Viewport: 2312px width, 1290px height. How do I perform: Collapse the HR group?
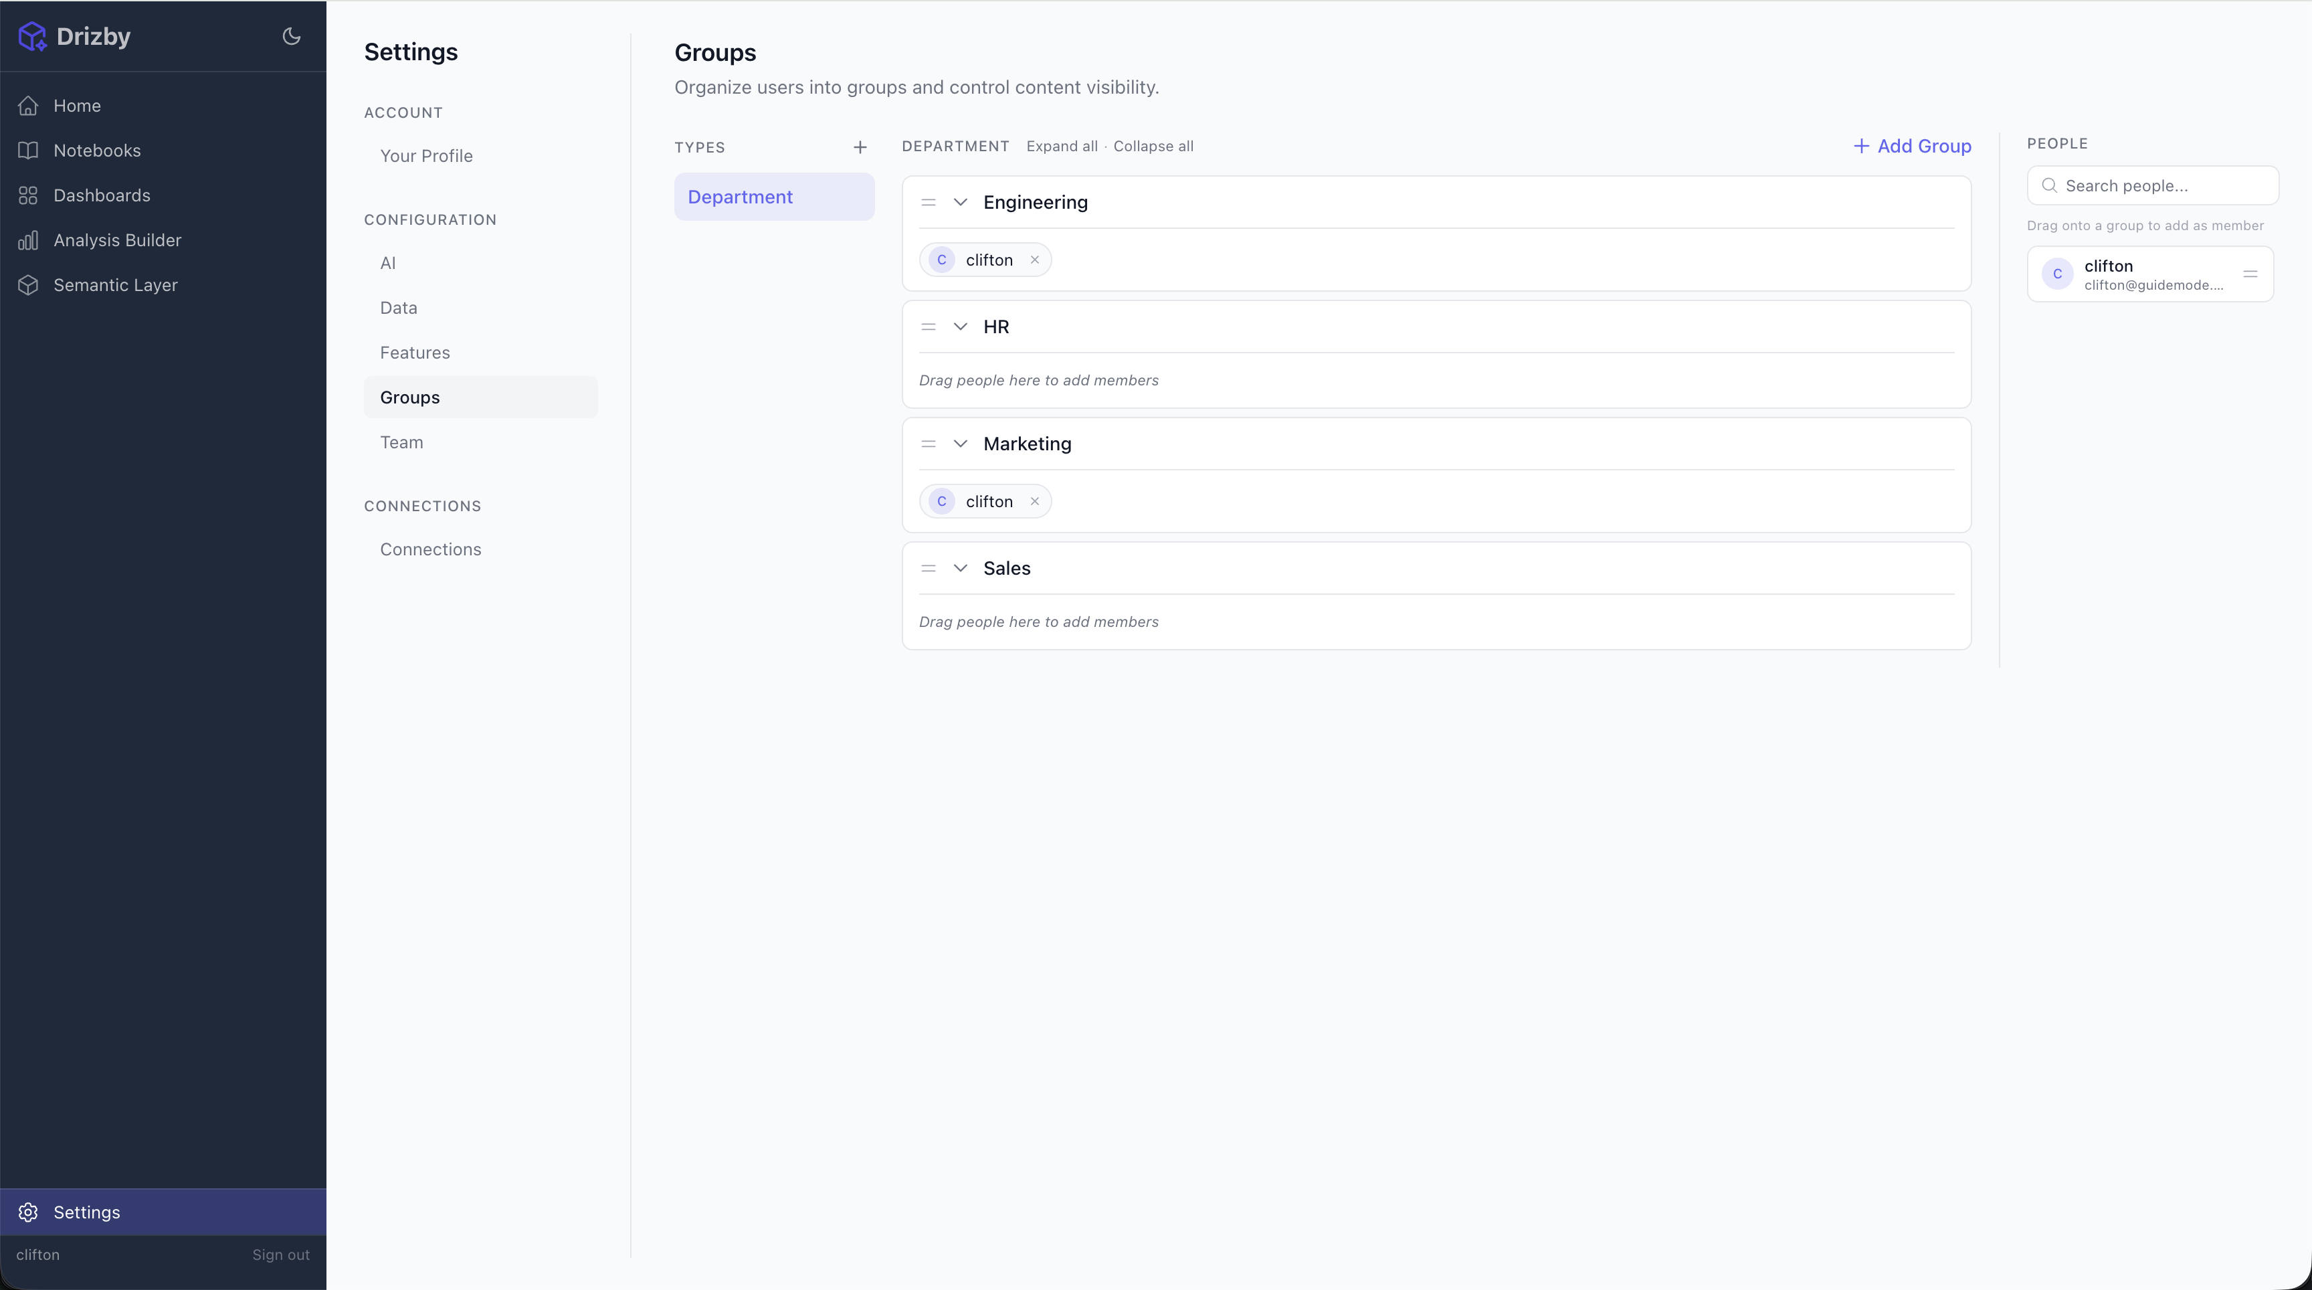[961, 326]
